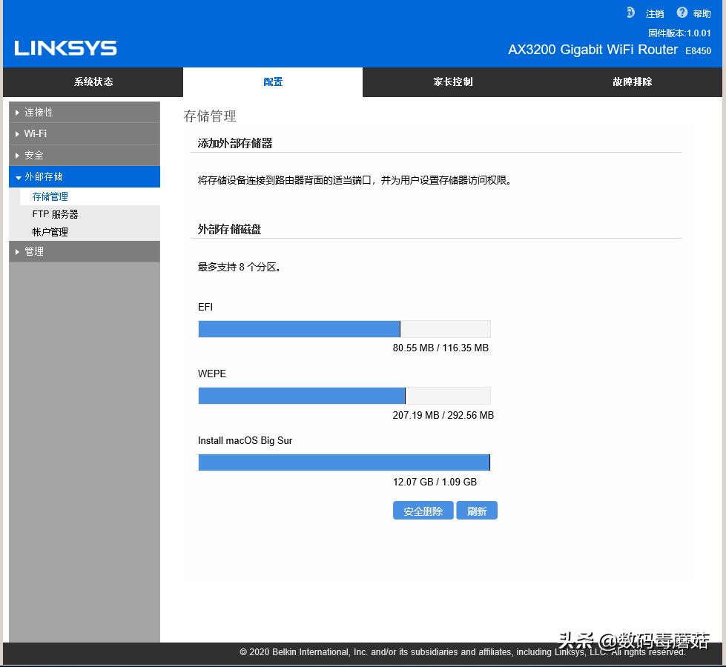The height and width of the screenshot is (667, 726).
Task: Click the 207.19 MB / 292.56 MB value
Action: pyautogui.click(x=443, y=415)
